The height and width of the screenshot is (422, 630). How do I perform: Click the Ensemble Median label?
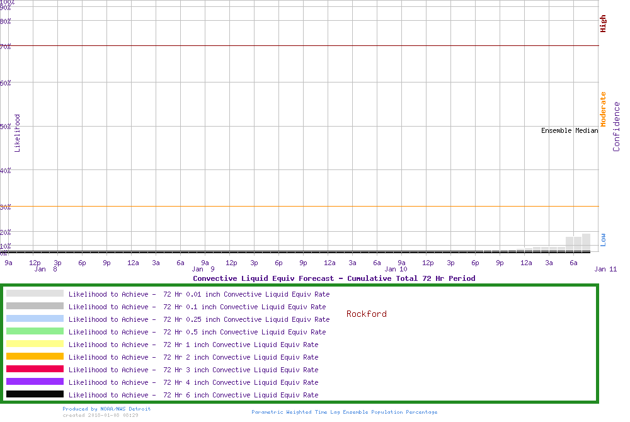[x=569, y=131]
